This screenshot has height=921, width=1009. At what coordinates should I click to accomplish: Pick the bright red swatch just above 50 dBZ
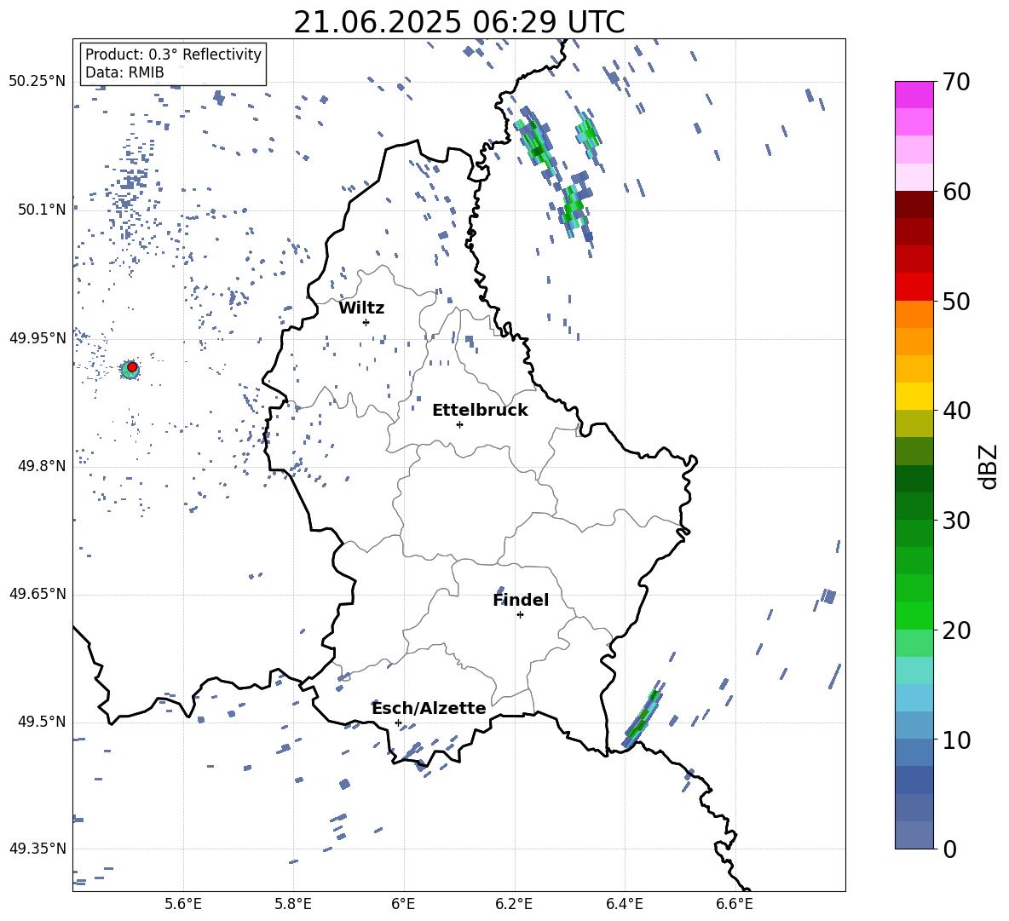[x=914, y=287]
